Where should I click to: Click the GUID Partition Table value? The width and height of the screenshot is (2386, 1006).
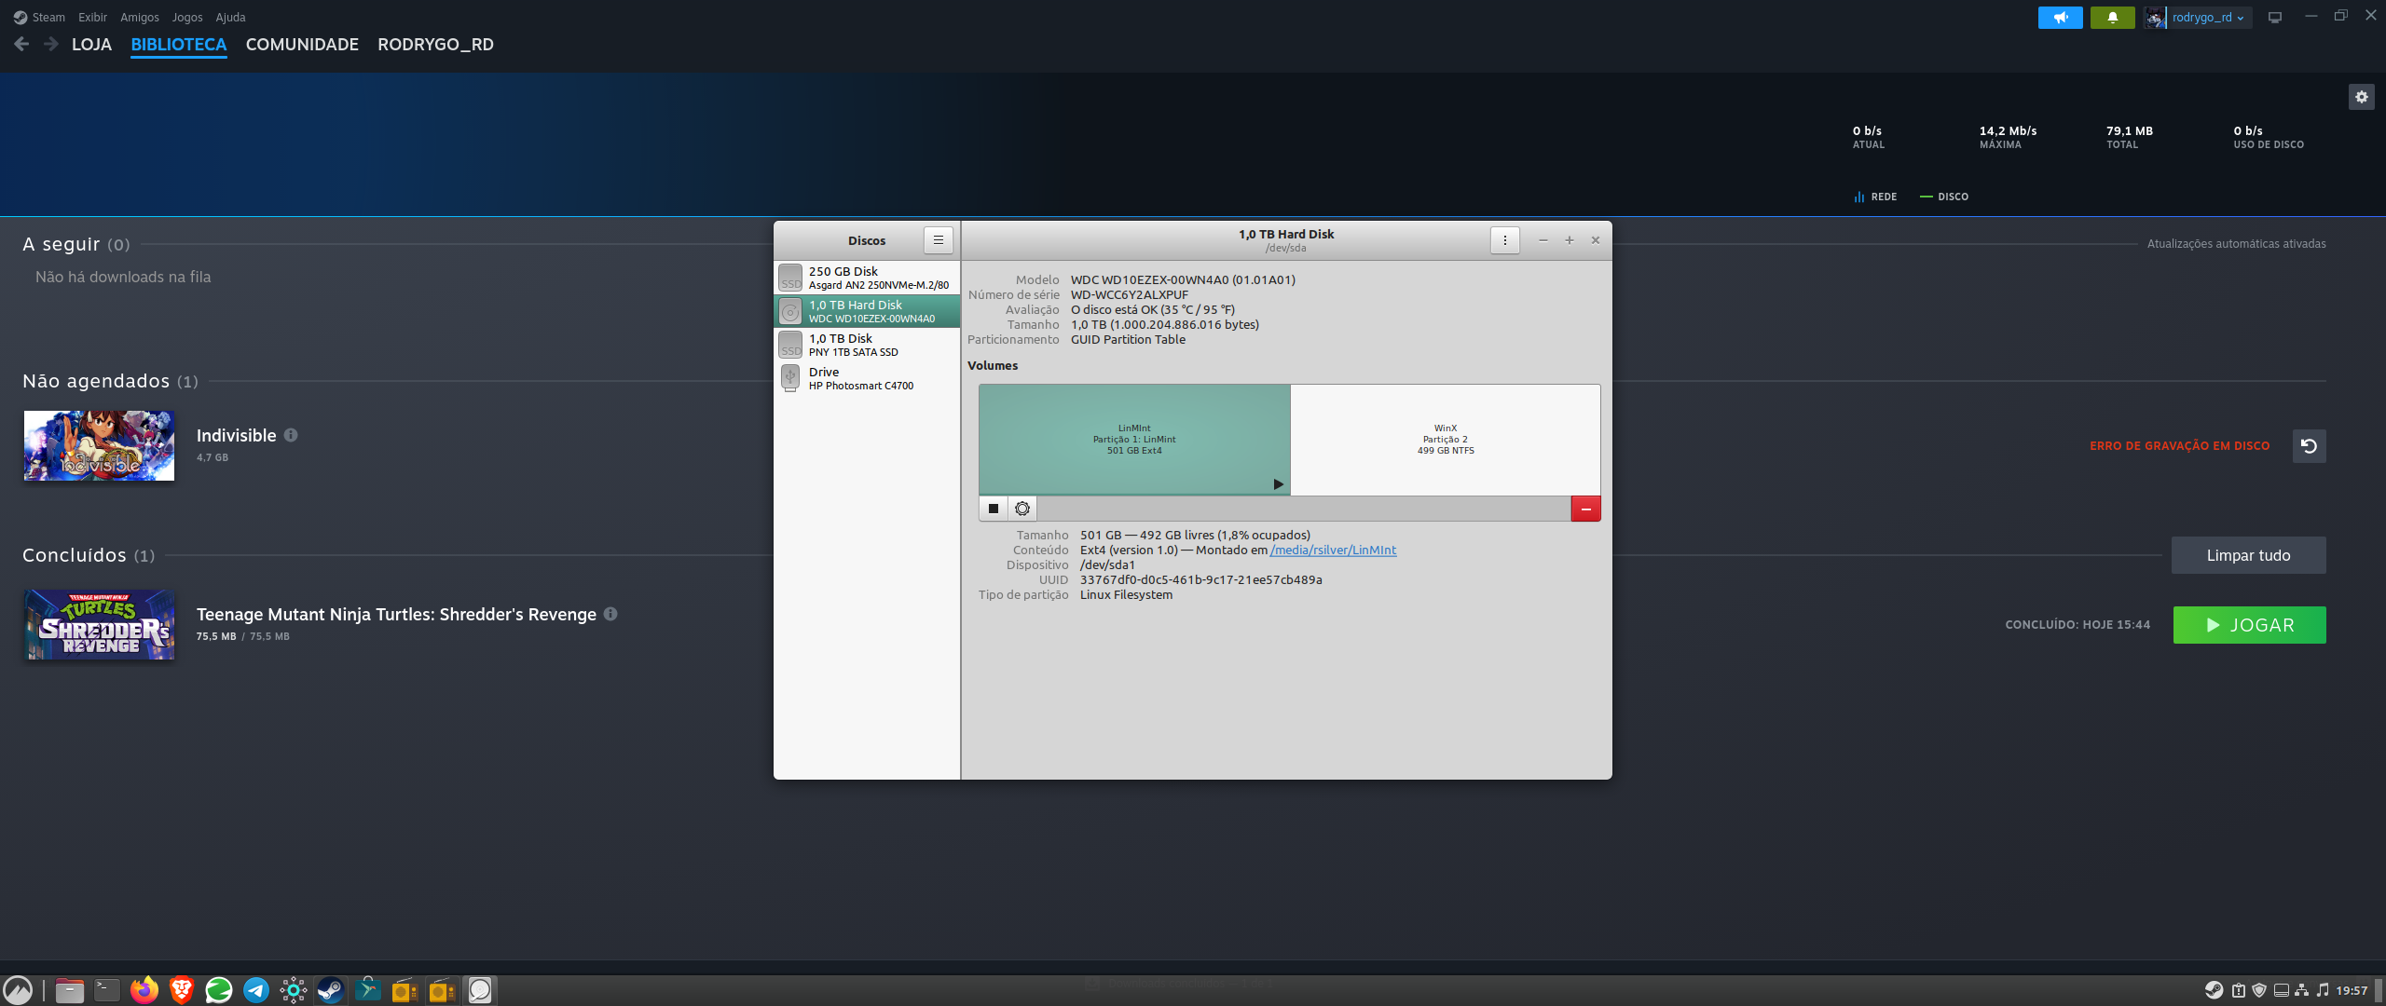pos(1128,339)
